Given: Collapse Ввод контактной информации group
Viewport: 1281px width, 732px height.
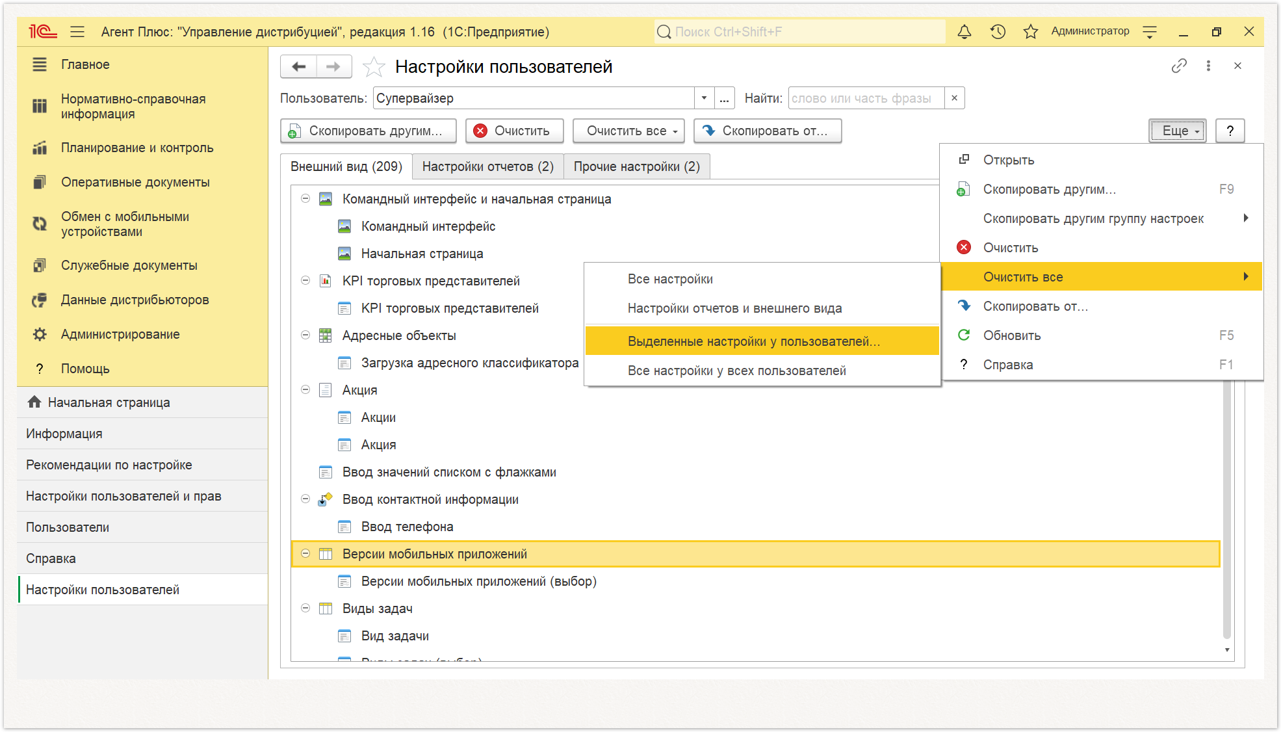Looking at the screenshot, I should (305, 499).
